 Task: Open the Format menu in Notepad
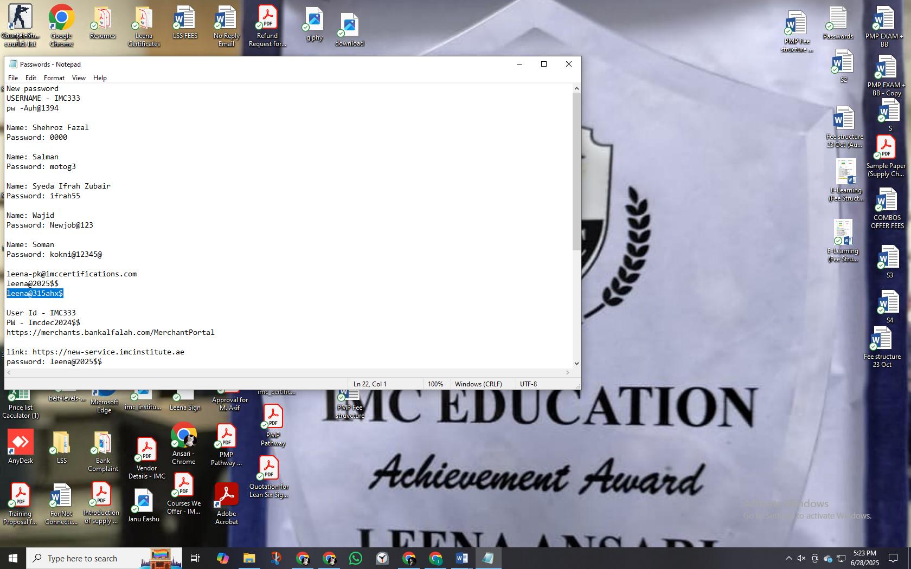click(54, 78)
